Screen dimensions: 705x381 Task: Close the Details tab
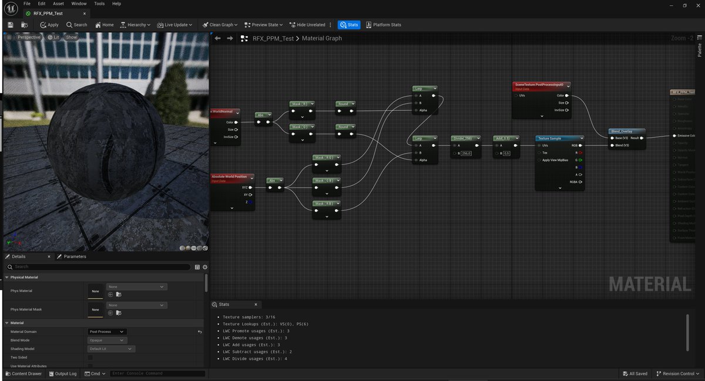[x=50, y=256]
